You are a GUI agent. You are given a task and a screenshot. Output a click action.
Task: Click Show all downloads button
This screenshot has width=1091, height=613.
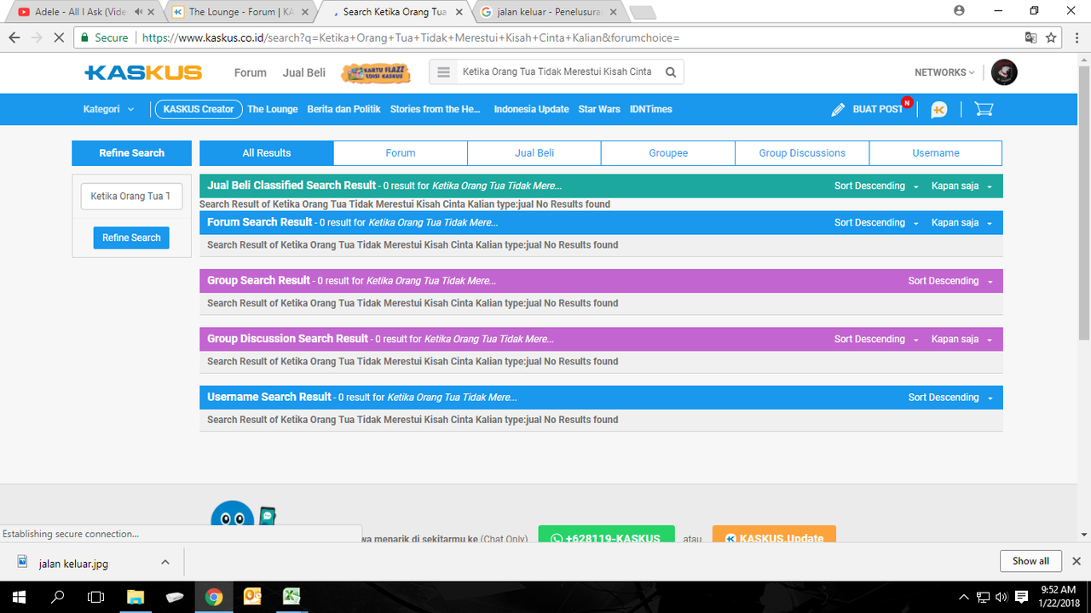coord(1030,561)
